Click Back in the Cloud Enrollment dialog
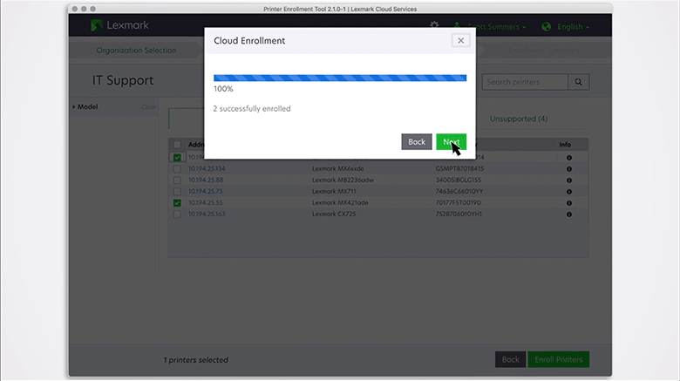 tap(417, 141)
